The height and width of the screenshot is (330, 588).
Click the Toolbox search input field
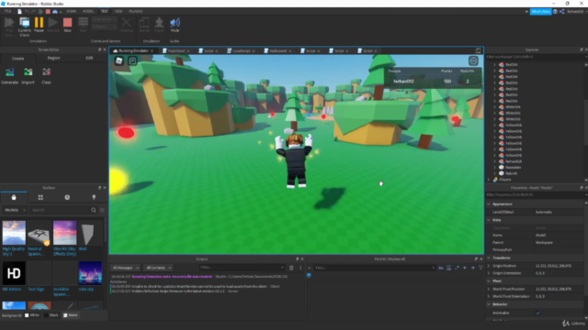[60, 210]
